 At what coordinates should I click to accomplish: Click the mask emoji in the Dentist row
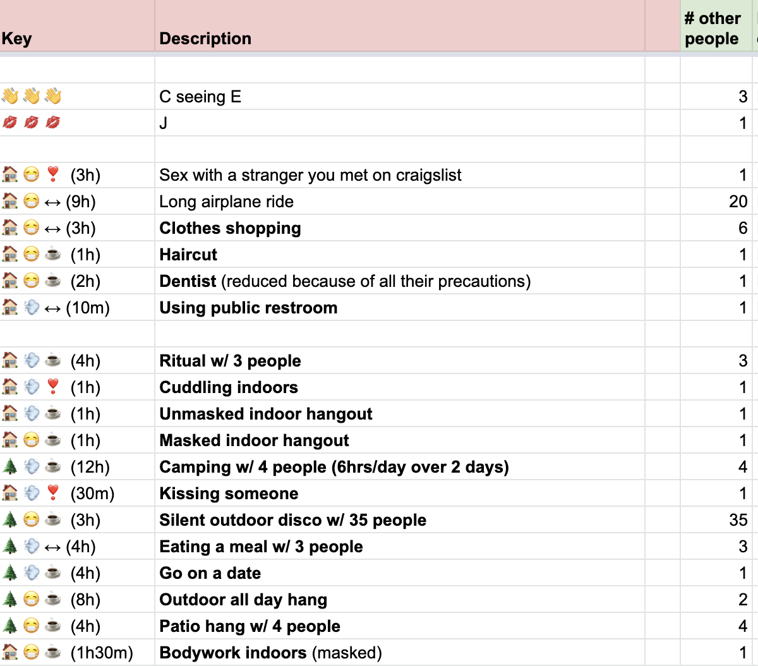point(30,281)
